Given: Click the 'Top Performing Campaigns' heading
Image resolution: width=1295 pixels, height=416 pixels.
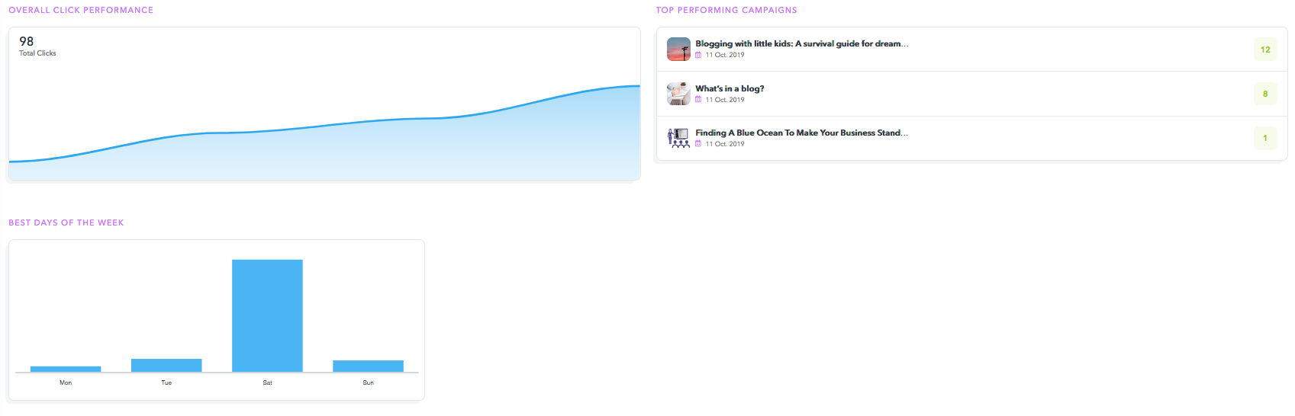Looking at the screenshot, I should [x=726, y=10].
